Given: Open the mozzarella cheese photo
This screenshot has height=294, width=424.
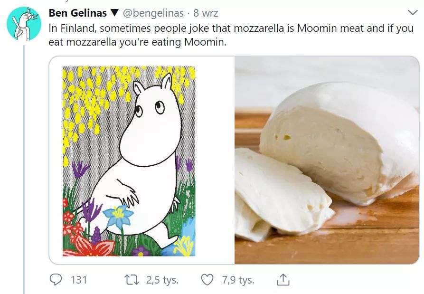Looking at the screenshot, I should point(327,161).
